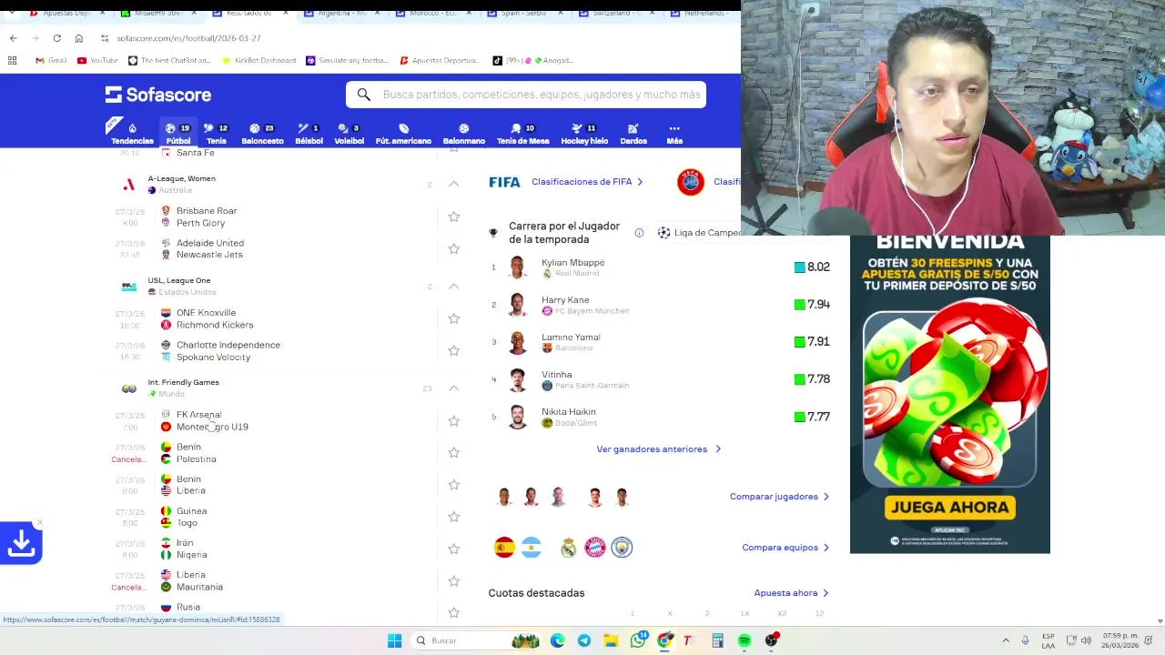1165x655 pixels.
Task: Open the YouTube bookmark
Action: 97,60
